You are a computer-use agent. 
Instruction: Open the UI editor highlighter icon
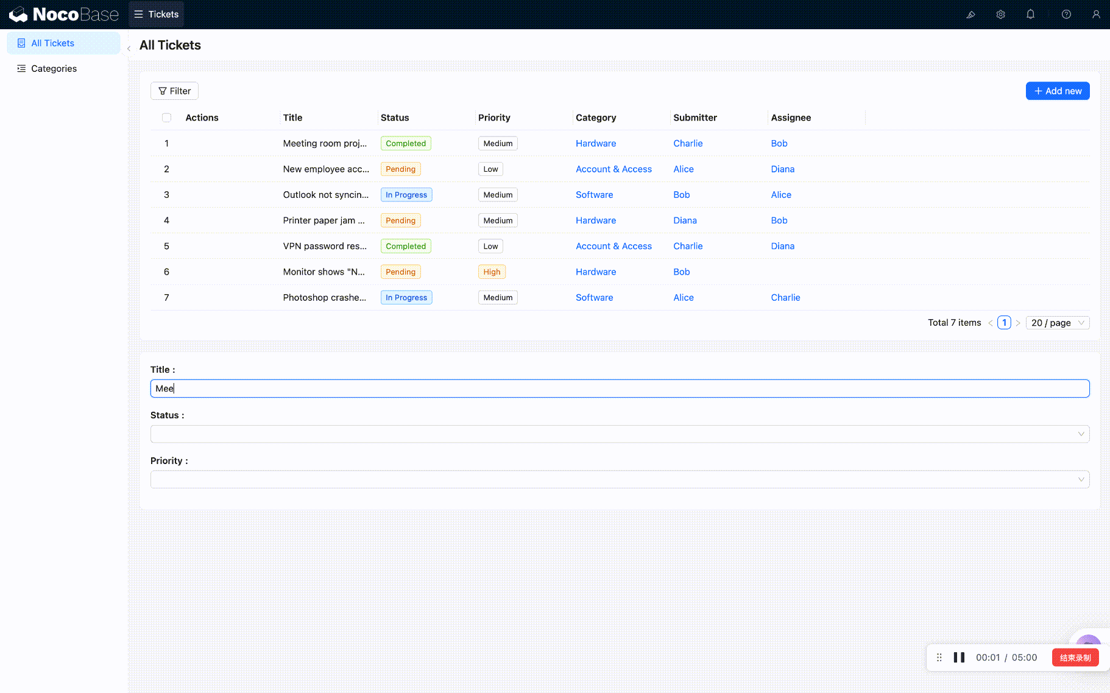tap(970, 15)
